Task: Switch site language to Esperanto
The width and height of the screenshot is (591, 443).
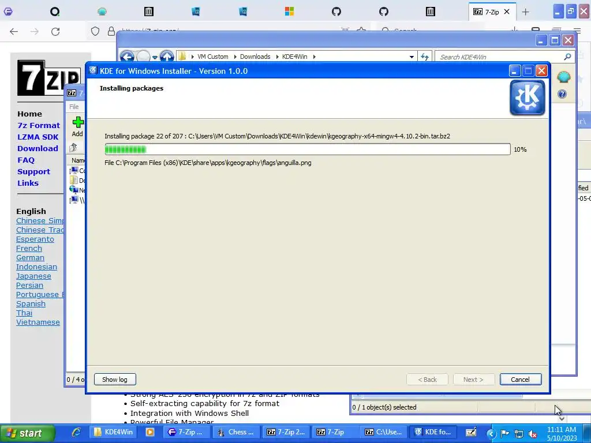Action: click(x=35, y=239)
